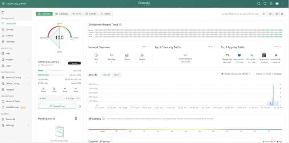Viewport: 289px width, 143px height.
Task: Select 1W time range
Action: 270,14
